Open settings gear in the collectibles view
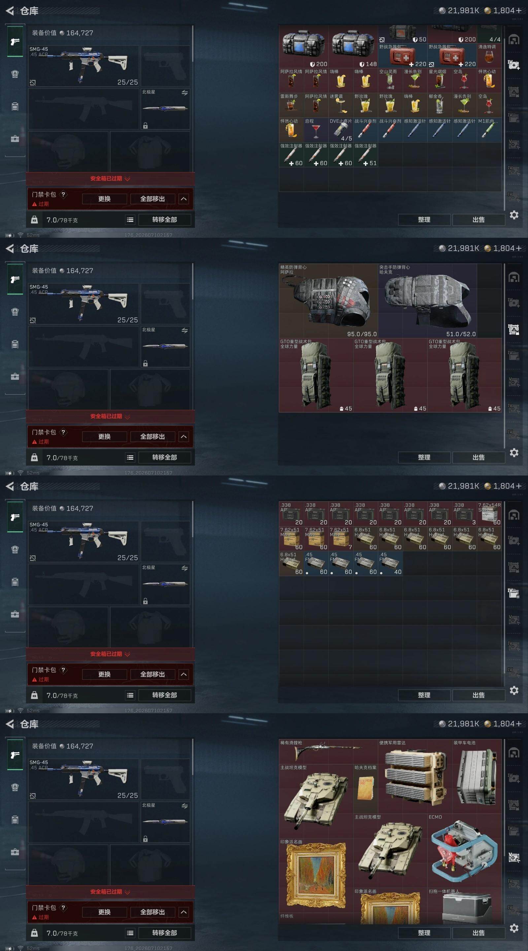This screenshot has height=951, width=528. click(514, 928)
